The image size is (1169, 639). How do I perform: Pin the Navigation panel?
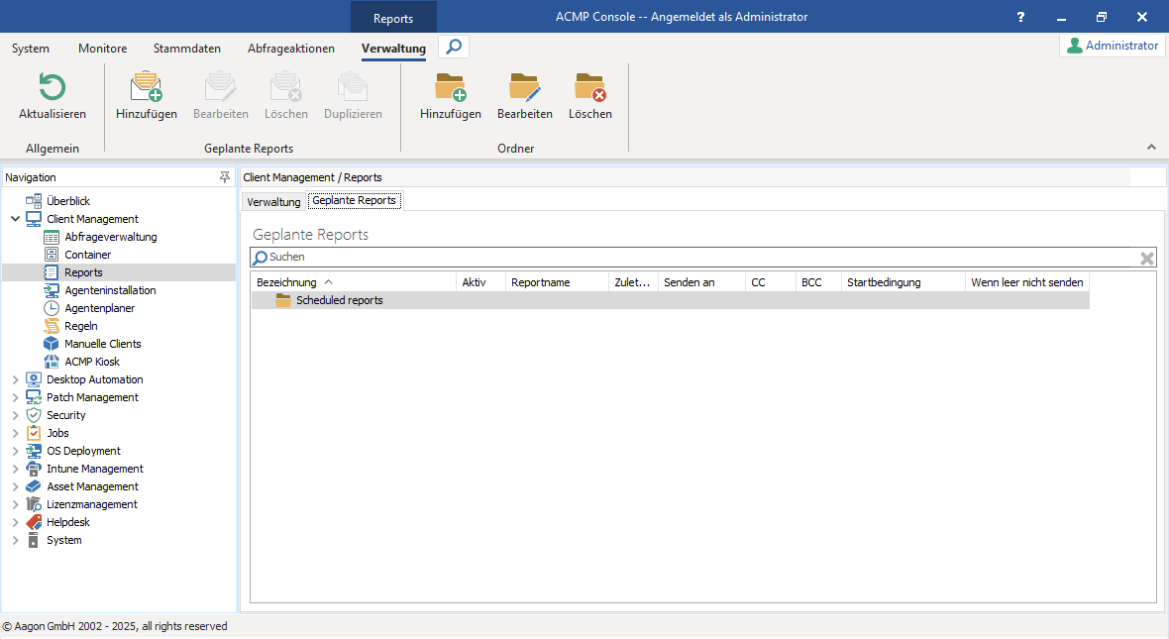pyautogui.click(x=225, y=176)
